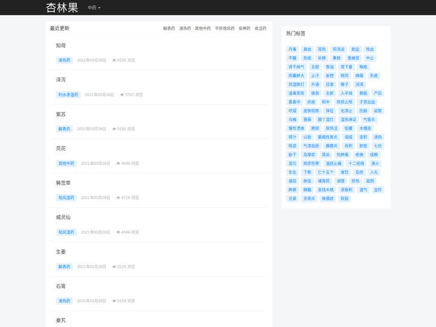The height and width of the screenshot is (327, 436).
Task: Select the 香油 hot tag
Action: [x=330, y=67]
